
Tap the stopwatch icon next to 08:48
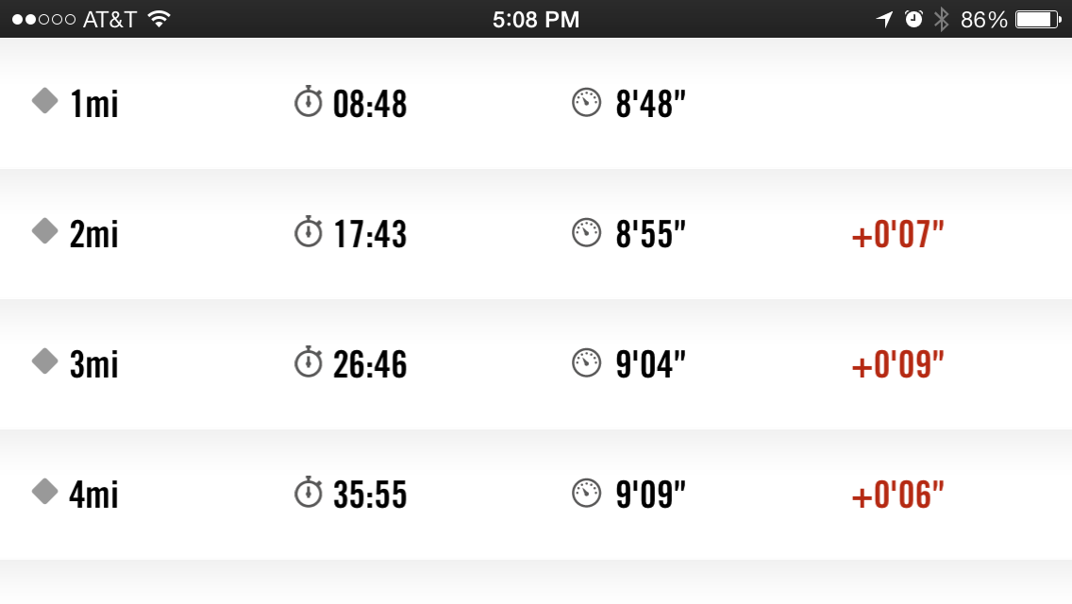[309, 101]
